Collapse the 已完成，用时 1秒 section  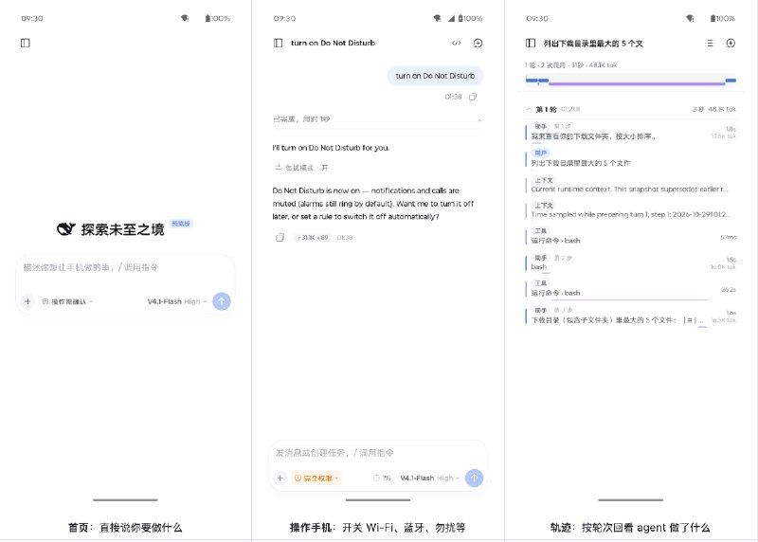point(377,119)
